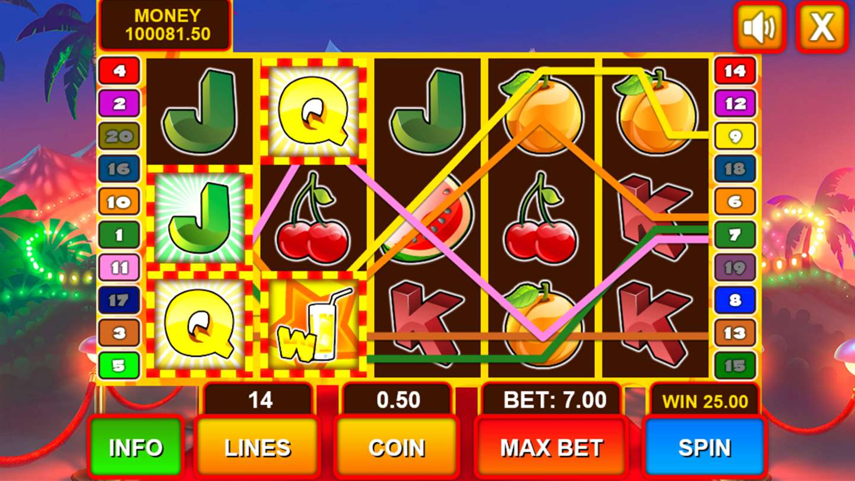Select pink payline 11 marker
Viewport: 855px width, 481px height.
[x=119, y=267]
